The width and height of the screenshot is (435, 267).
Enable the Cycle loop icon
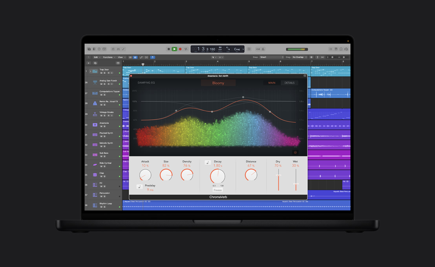pyautogui.click(x=186, y=49)
